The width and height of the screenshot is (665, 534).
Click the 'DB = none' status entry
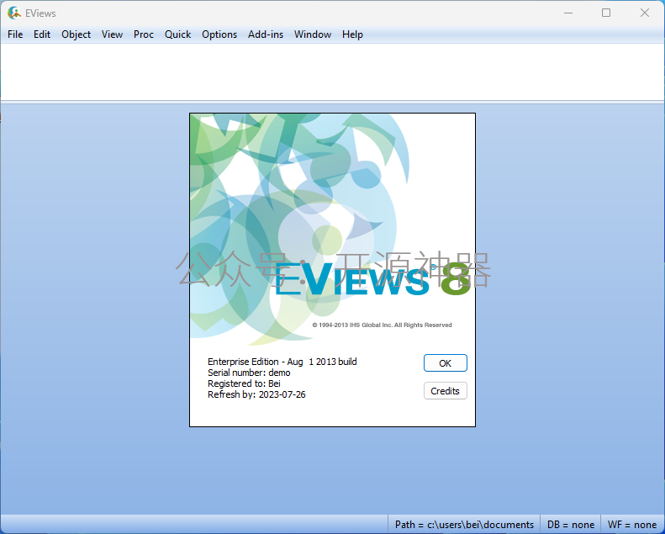[571, 525]
